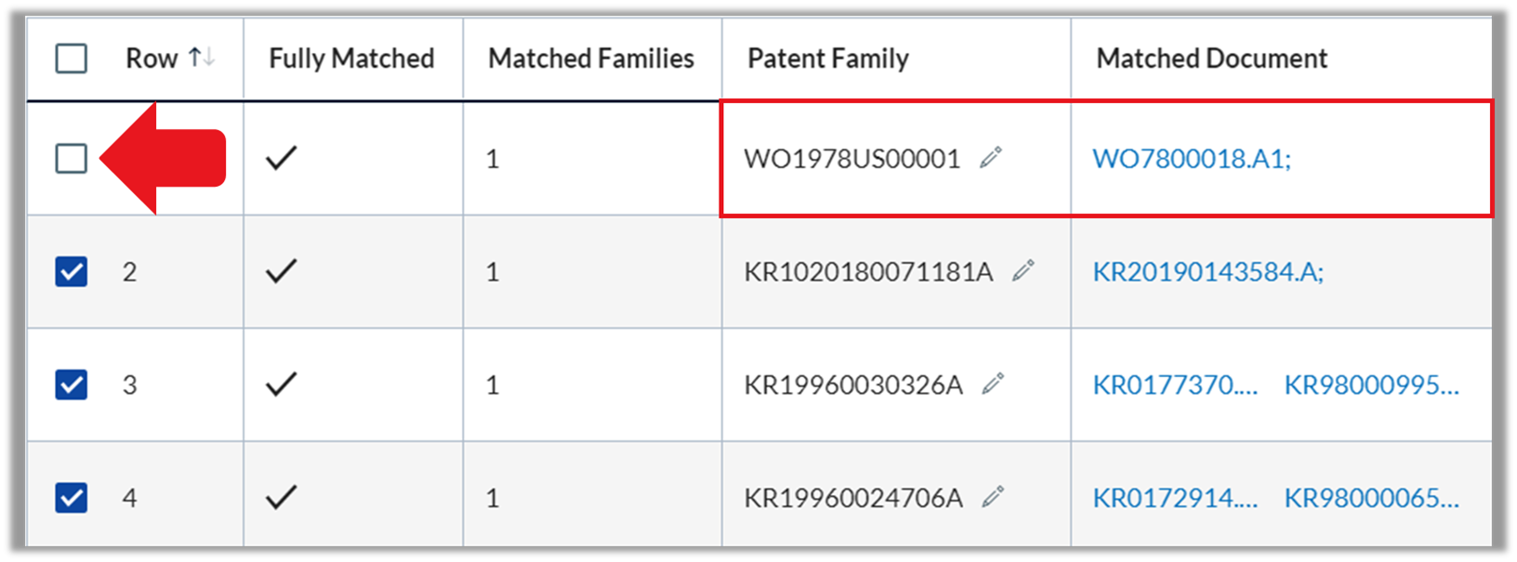This screenshot has height=562, width=1517.
Task: Open matched document WO7800018.A1 link
Action: (1192, 159)
